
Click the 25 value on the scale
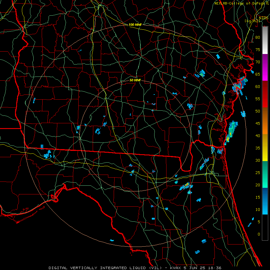pyautogui.click(x=258, y=173)
